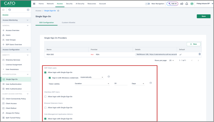The image size is (214, 122).
Task: Click the Well-Known URL details chip
Action: click(x=156, y=54)
